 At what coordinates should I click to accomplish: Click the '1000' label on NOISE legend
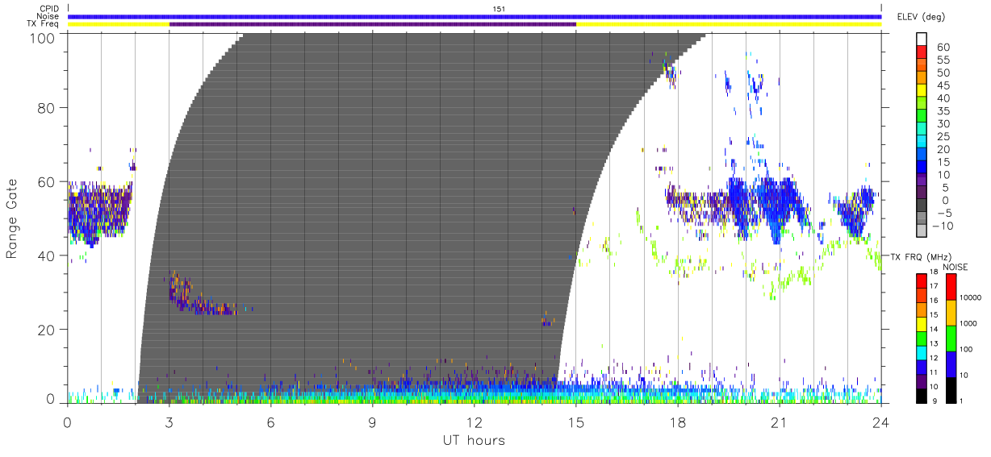click(968, 323)
